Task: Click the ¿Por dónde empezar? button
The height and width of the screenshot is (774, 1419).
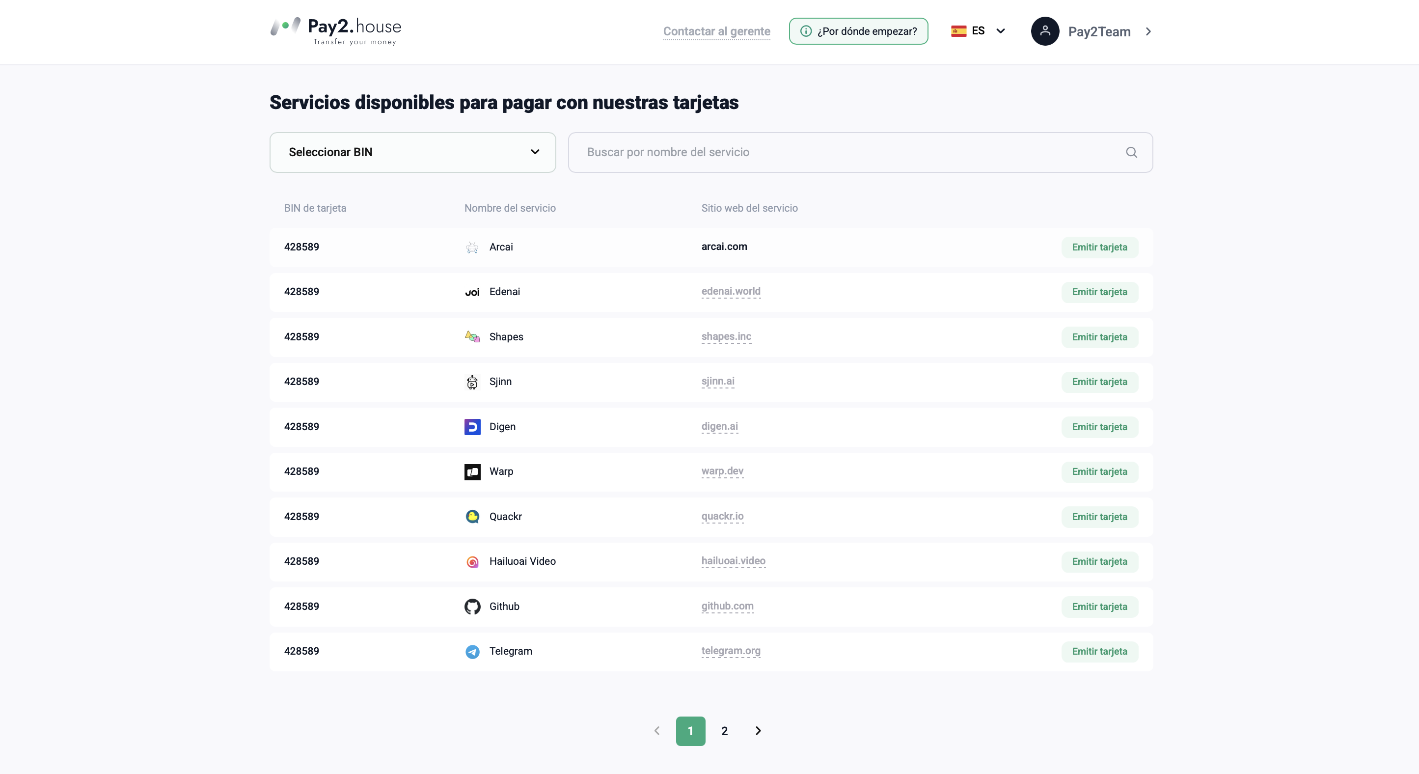Action: pyautogui.click(x=858, y=31)
